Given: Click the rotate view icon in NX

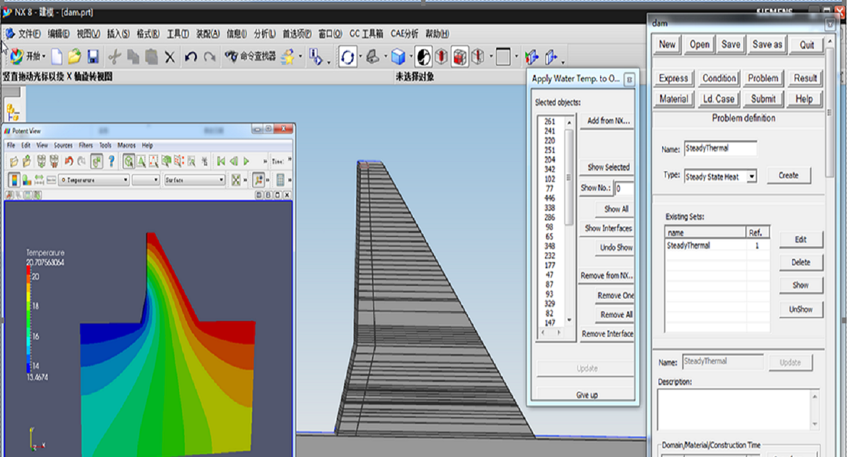Looking at the screenshot, I should point(348,57).
